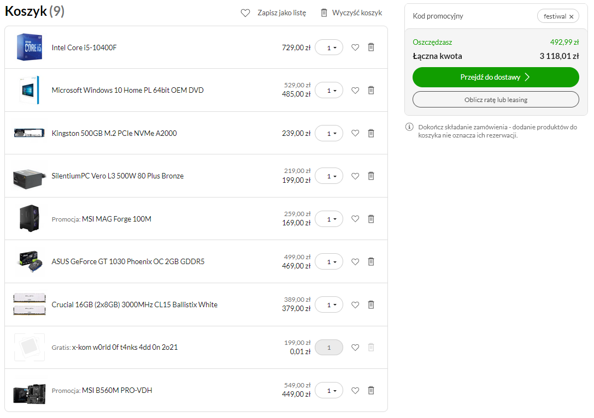Image resolution: width=594 pixels, height=418 pixels.
Task: Delete Intel Core i5-10400F from cart
Action: [x=371, y=47]
